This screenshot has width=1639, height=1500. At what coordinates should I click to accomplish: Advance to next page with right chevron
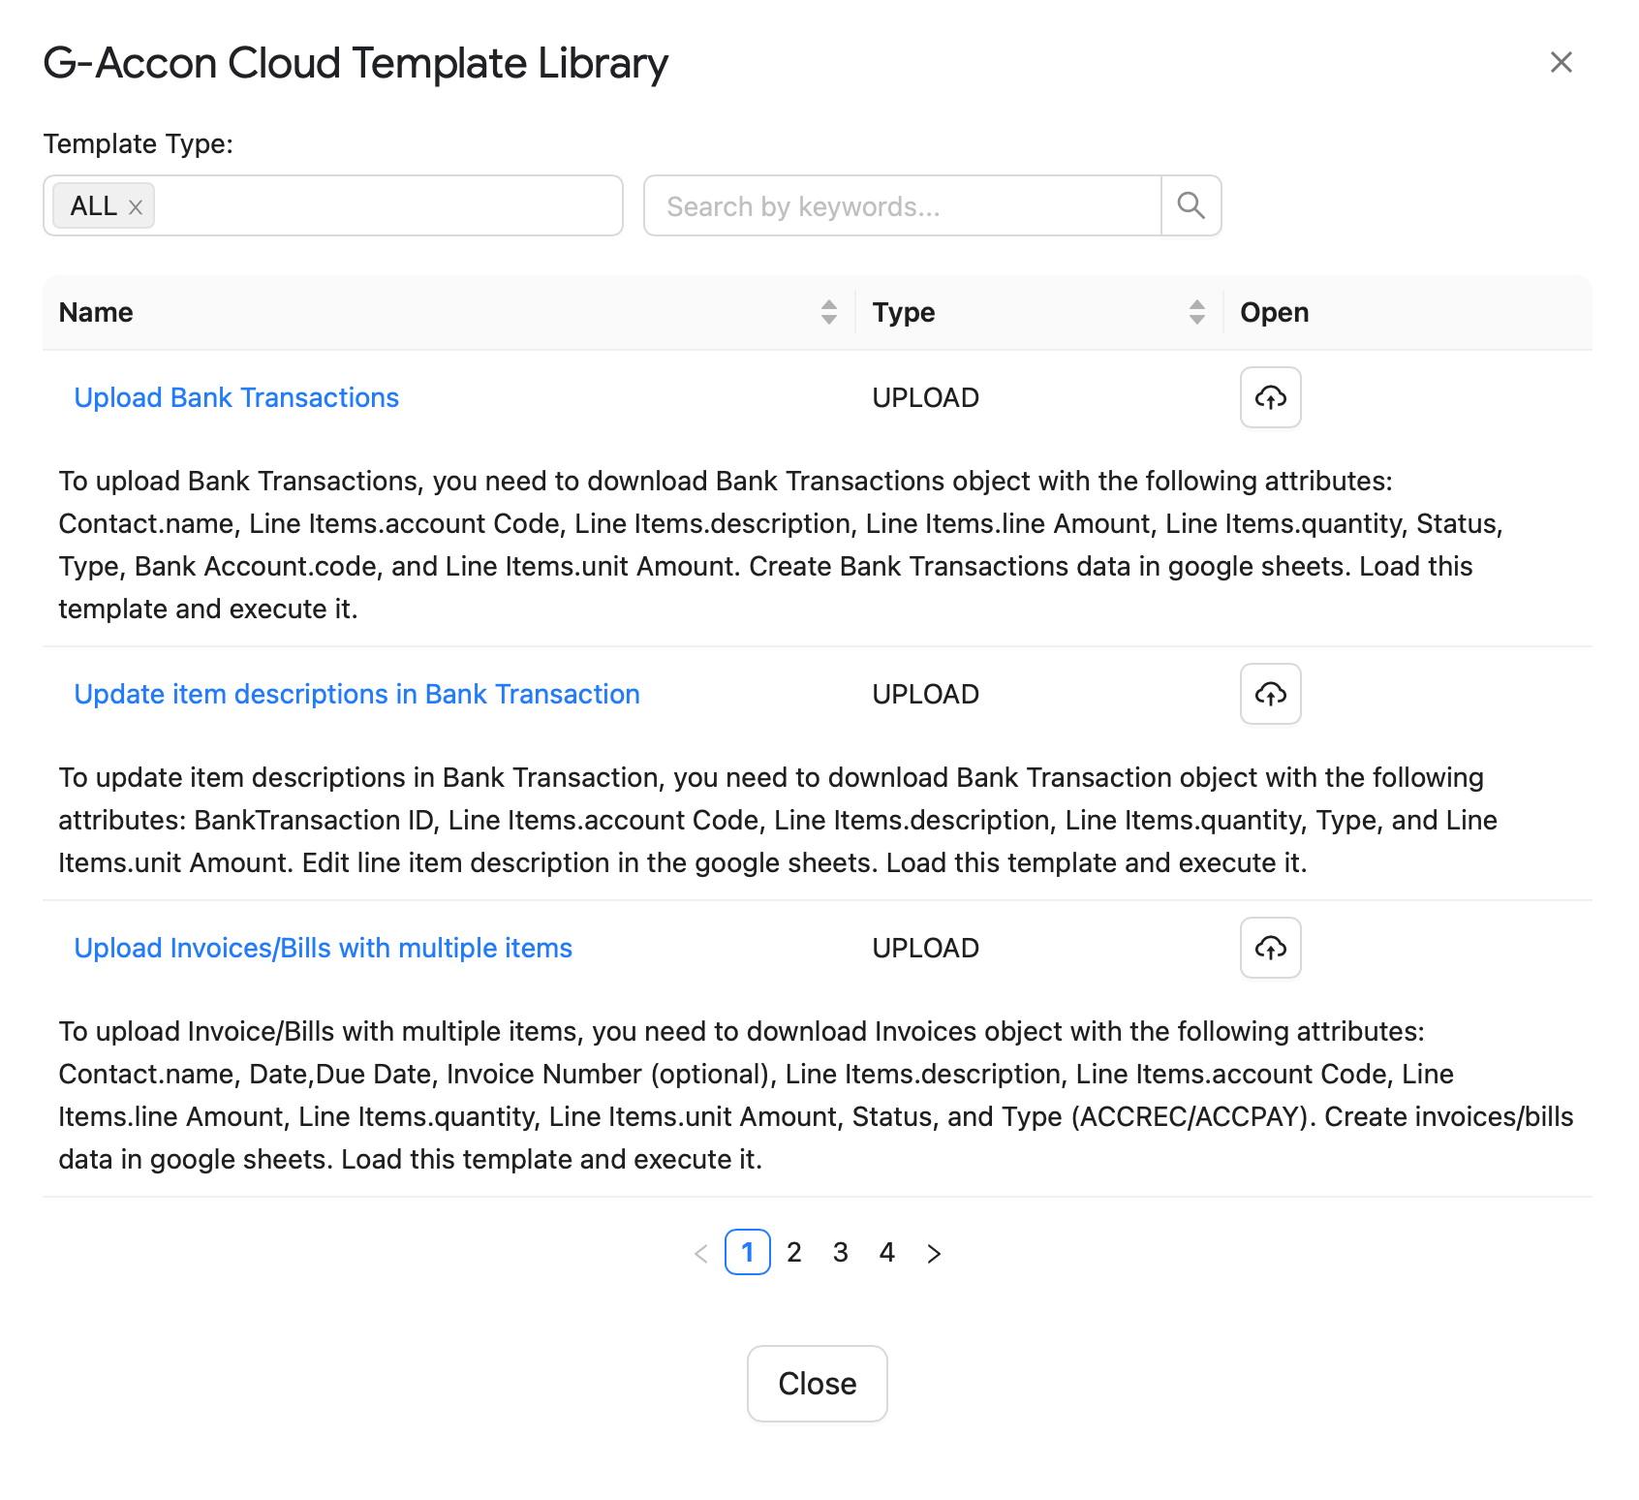pyautogui.click(x=934, y=1253)
